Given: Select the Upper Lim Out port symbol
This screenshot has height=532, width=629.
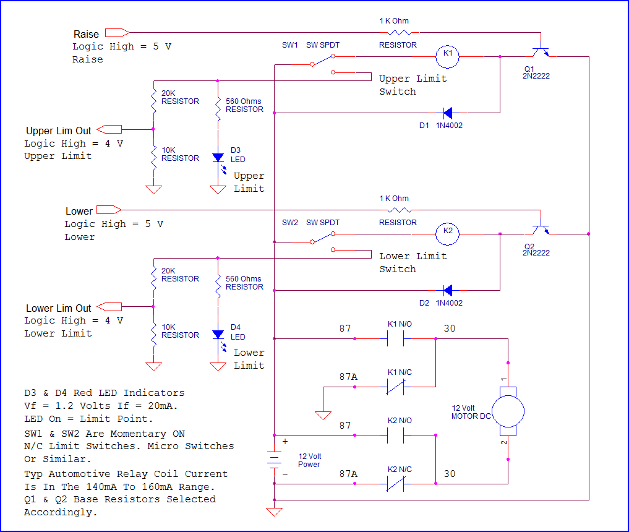Looking at the screenshot, I should 109,129.
